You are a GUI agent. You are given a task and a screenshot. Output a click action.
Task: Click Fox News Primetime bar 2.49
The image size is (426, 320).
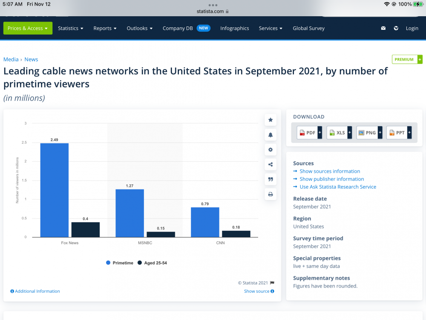[55, 190]
